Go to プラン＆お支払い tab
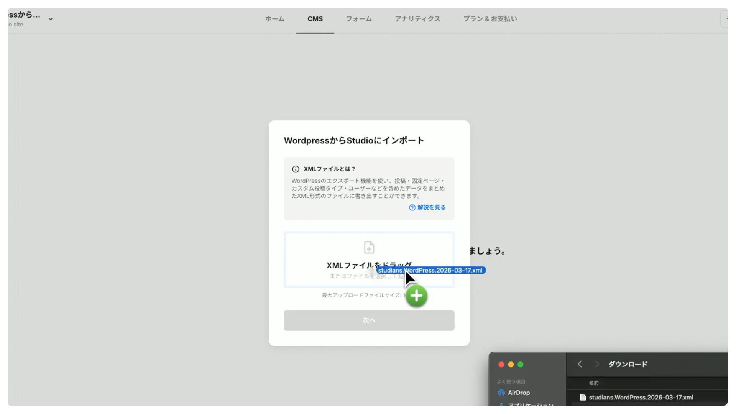 click(490, 19)
